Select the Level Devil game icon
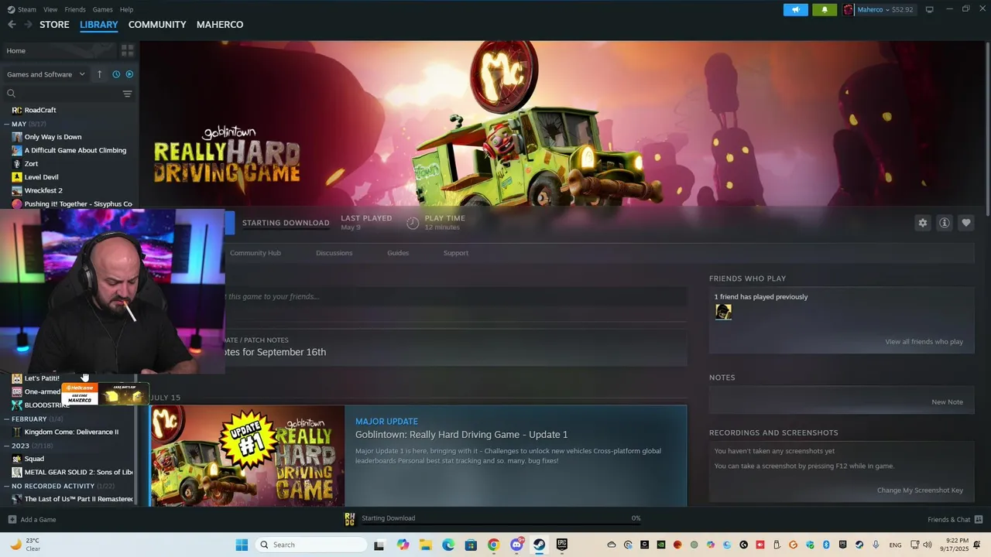The height and width of the screenshot is (557, 991). pos(17,177)
